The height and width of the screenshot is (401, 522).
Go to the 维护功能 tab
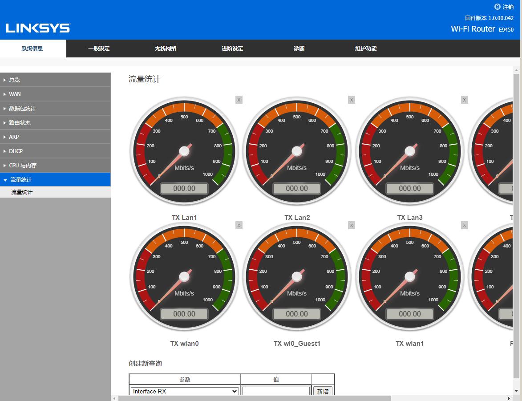365,48
